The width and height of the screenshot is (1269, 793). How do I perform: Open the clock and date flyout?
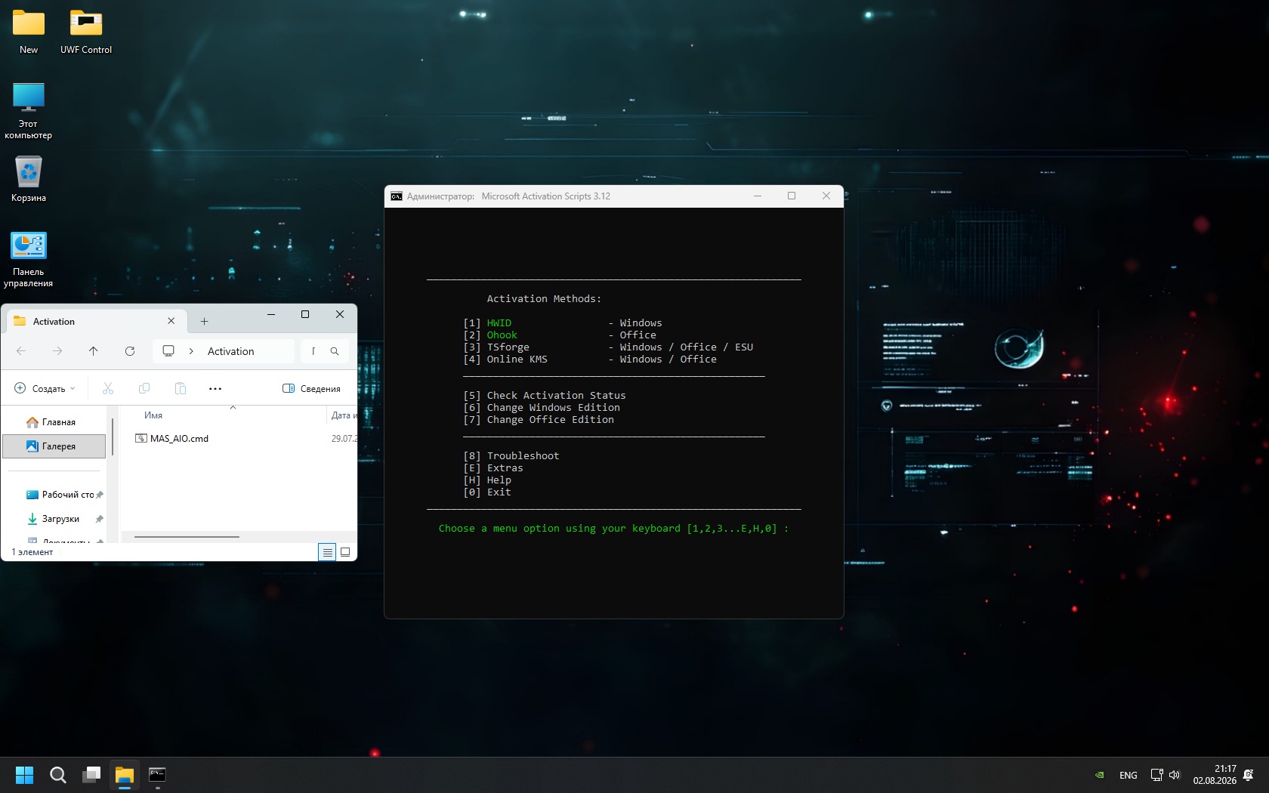[1215, 775]
